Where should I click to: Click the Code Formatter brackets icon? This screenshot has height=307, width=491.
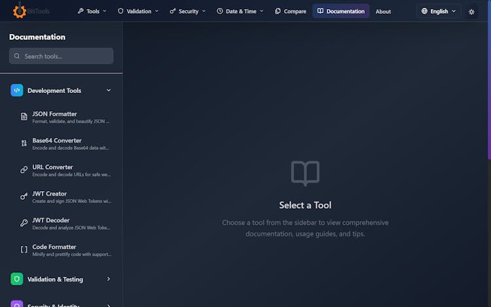[24, 249]
